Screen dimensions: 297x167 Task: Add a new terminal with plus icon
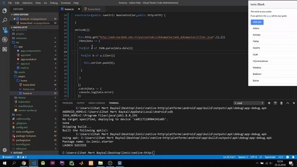coord(269,103)
